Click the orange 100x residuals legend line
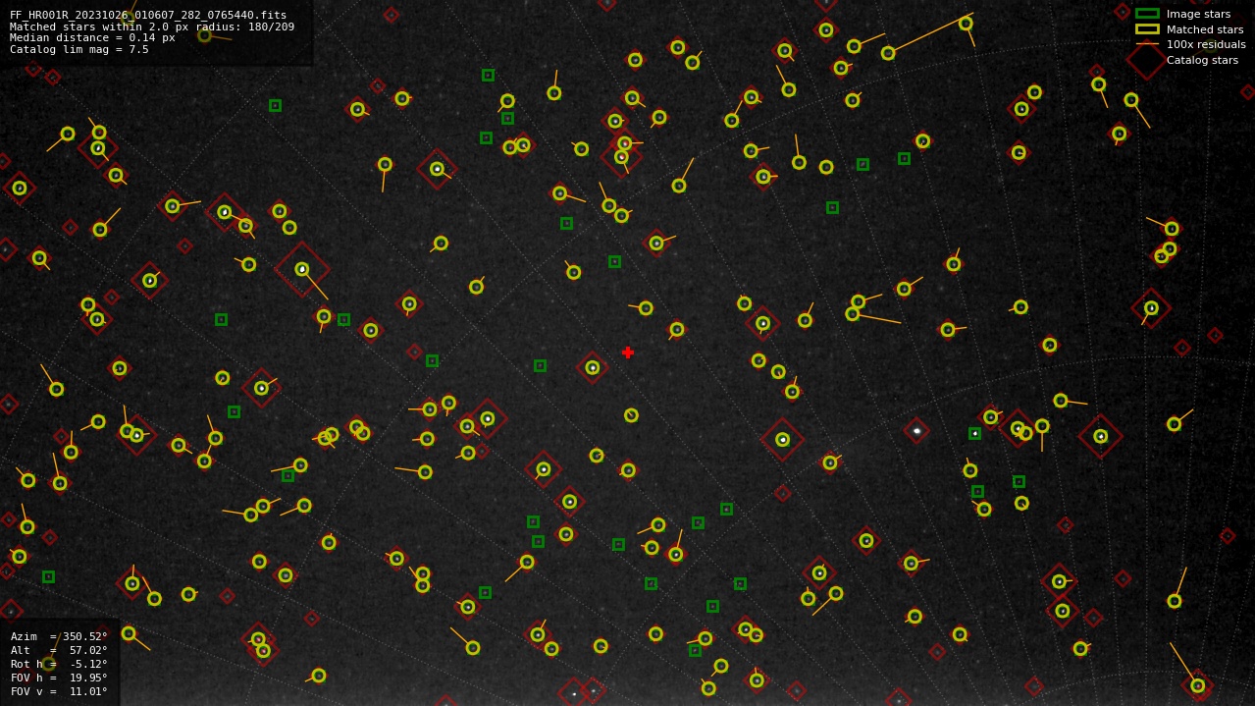 pos(1147,44)
